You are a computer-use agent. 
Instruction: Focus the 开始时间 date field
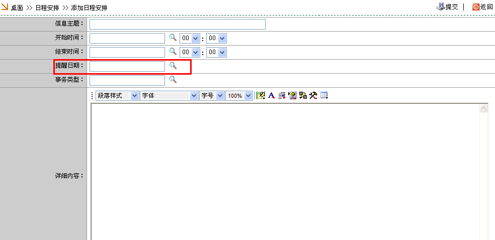(x=127, y=39)
